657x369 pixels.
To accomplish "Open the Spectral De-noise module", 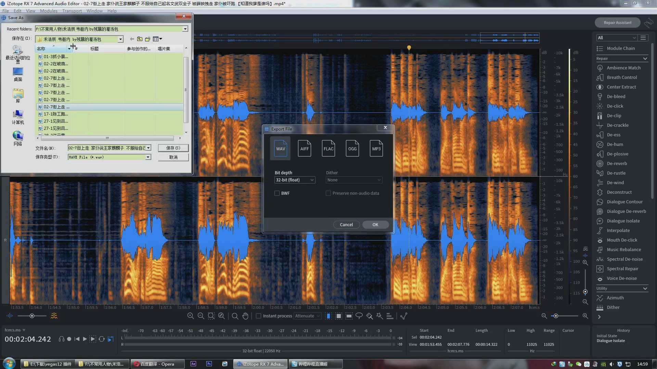I will click(x=624, y=259).
